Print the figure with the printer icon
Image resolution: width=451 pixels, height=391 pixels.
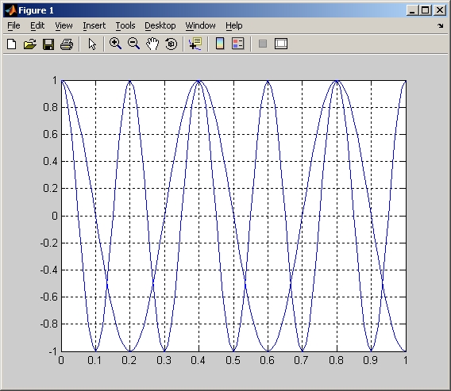coord(67,44)
